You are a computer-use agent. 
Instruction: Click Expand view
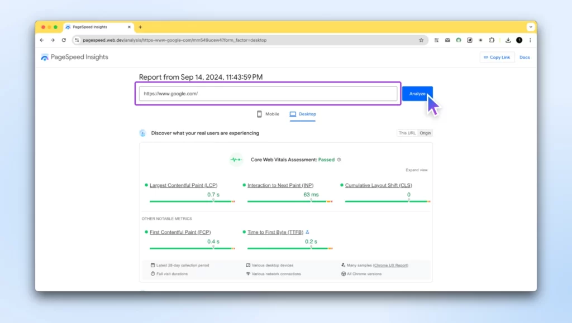coord(417,170)
